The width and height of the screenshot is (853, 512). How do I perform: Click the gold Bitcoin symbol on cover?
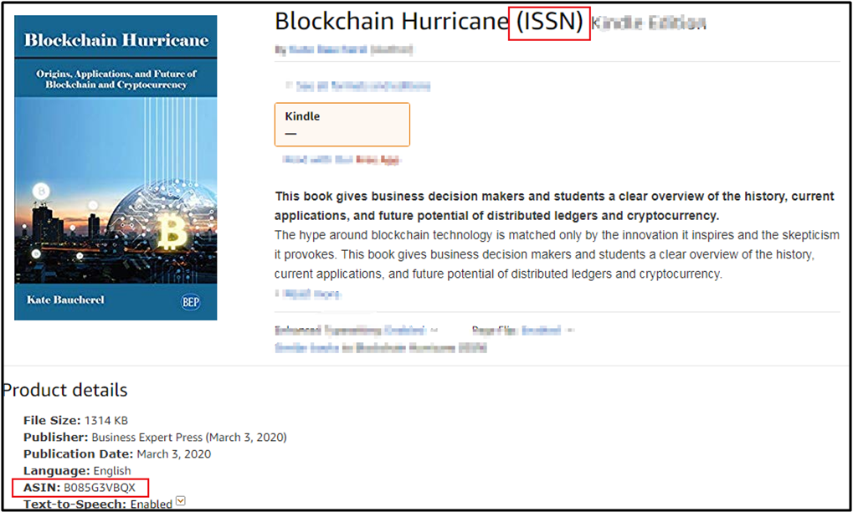174,233
